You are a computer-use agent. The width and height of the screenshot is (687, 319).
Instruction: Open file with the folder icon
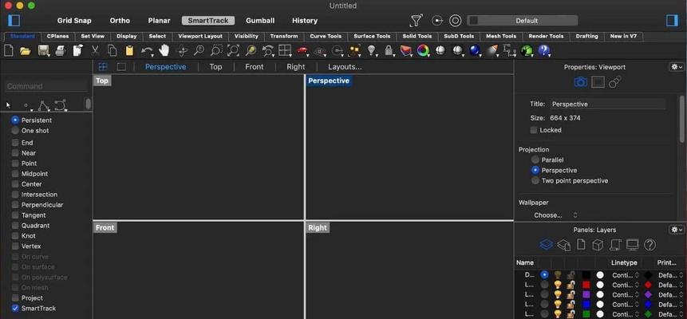coord(26,51)
